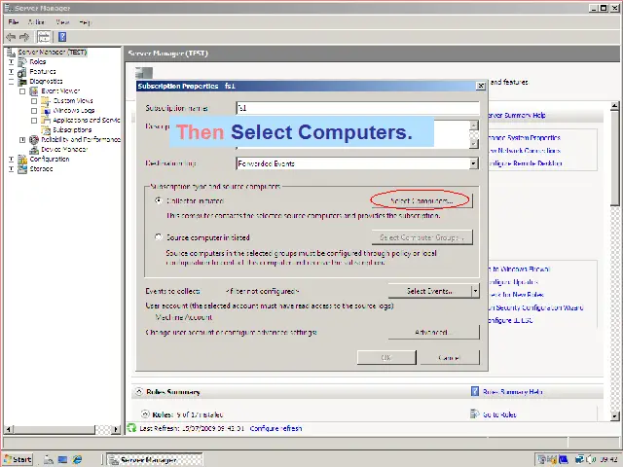Screen dimensions: 623x467
Task: Click the Server Manager taskbar button
Action: pyautogui.click(x=155, y=460)
